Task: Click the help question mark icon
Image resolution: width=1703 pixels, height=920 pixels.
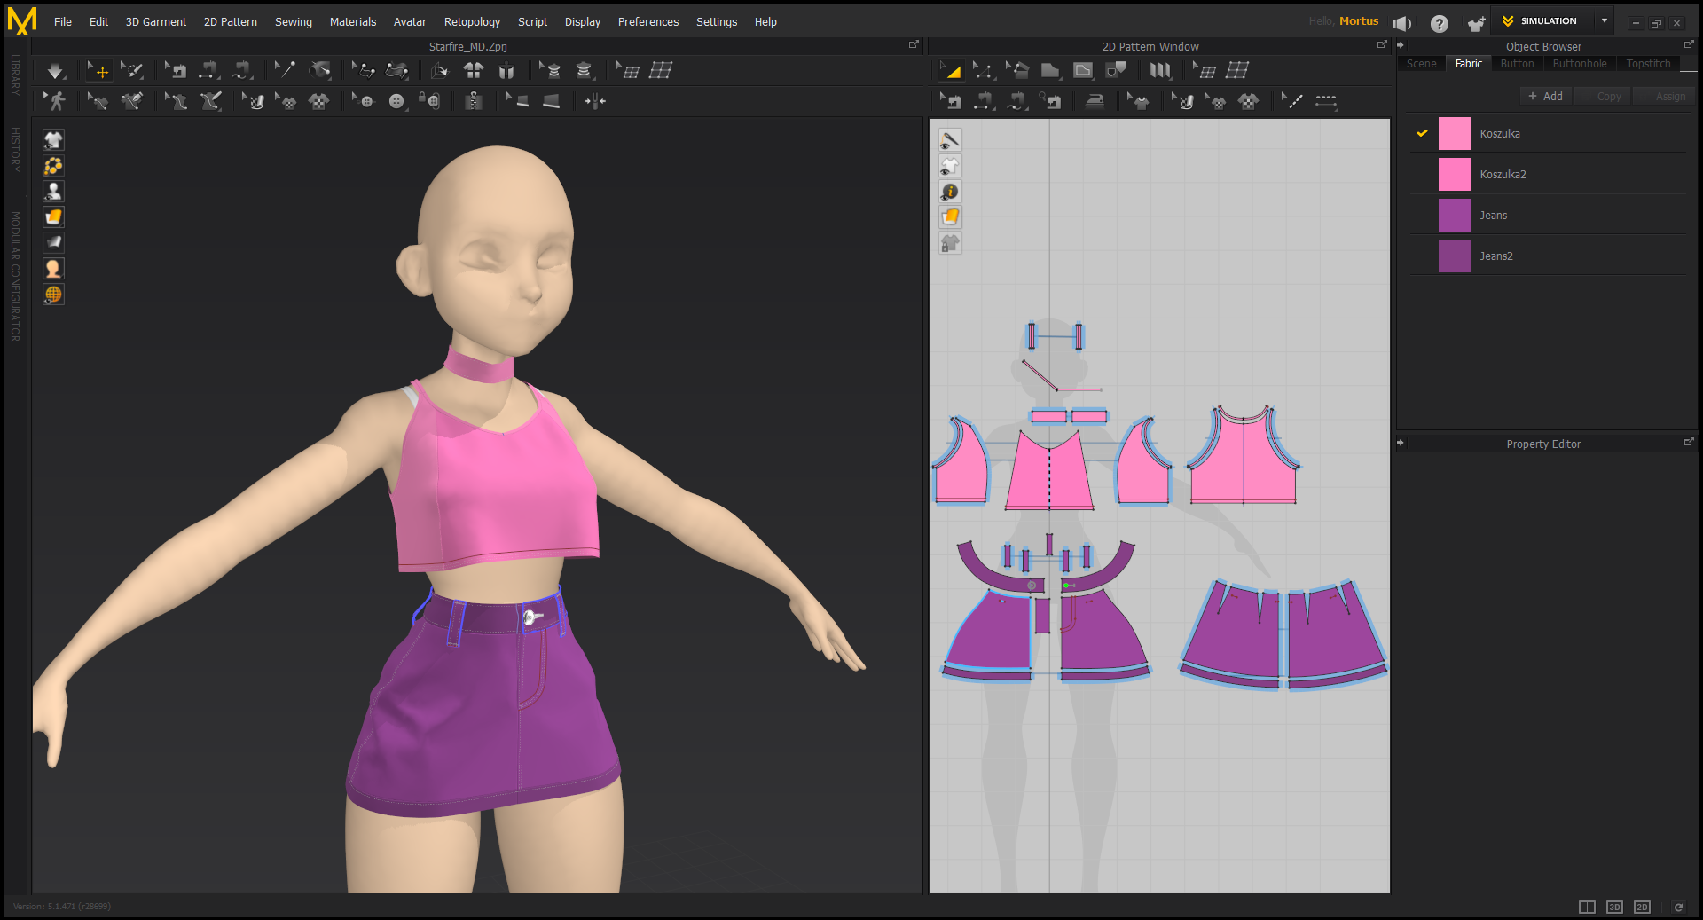Action: tap(1439, 23)
